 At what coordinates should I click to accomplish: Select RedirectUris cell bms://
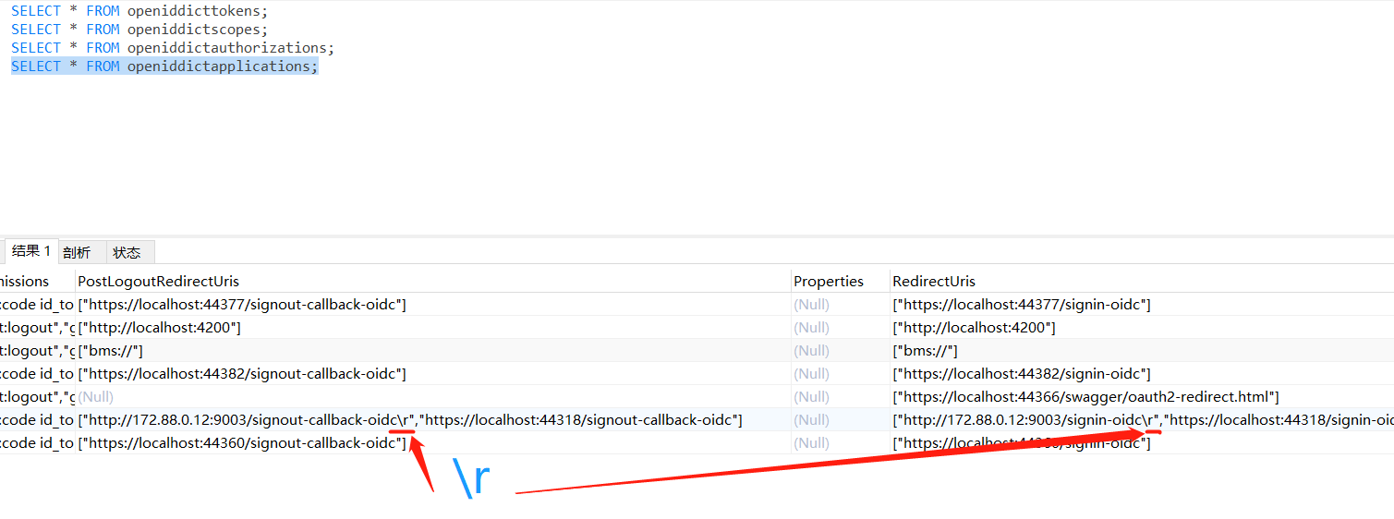click(x=1141, y=351)
